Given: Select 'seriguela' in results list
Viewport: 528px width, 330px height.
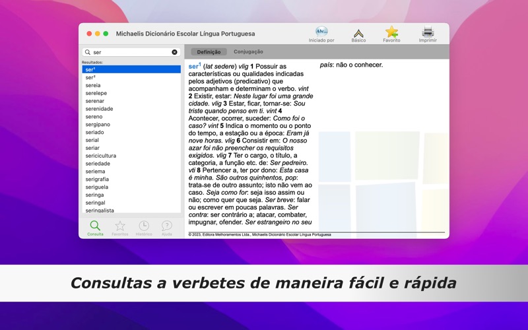Looking at the screenshot, I should pyautogui.click(x=131, y=187).
